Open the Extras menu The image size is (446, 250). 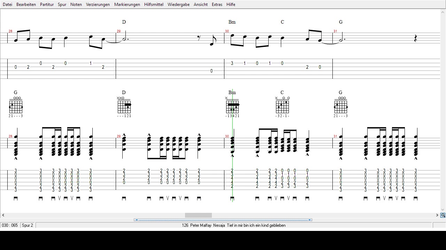point(217,5)
